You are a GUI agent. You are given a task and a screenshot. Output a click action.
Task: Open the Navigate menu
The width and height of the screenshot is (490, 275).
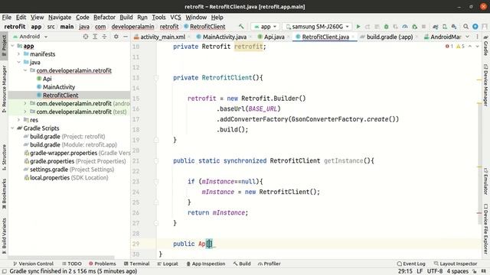coord(60,17)
